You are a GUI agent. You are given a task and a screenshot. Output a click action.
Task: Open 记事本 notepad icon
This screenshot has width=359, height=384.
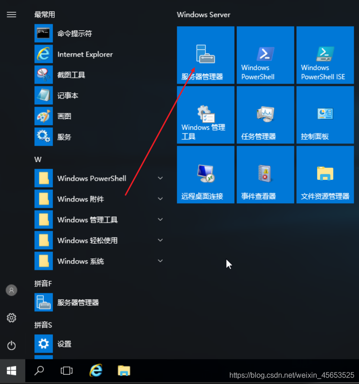point(44,95)
